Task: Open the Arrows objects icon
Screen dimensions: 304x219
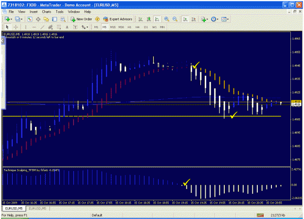Action: coord(84,27)
